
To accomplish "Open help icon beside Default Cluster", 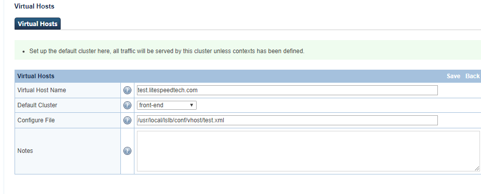I will point(127,105).
